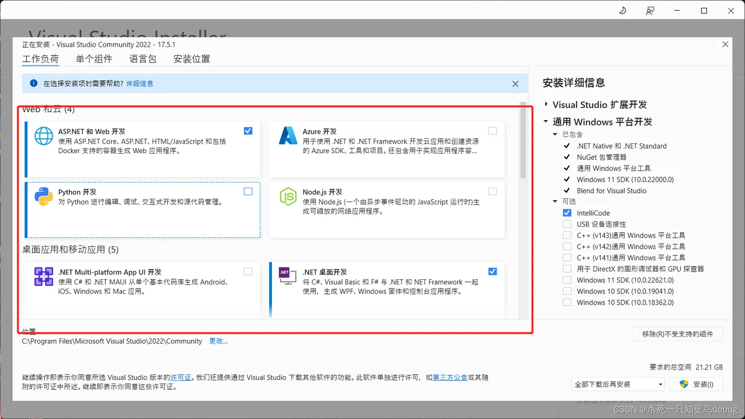The width and height of the screenshot is (745, 419).
Task: Click the shield icon on install button
Action: point(685,384)
